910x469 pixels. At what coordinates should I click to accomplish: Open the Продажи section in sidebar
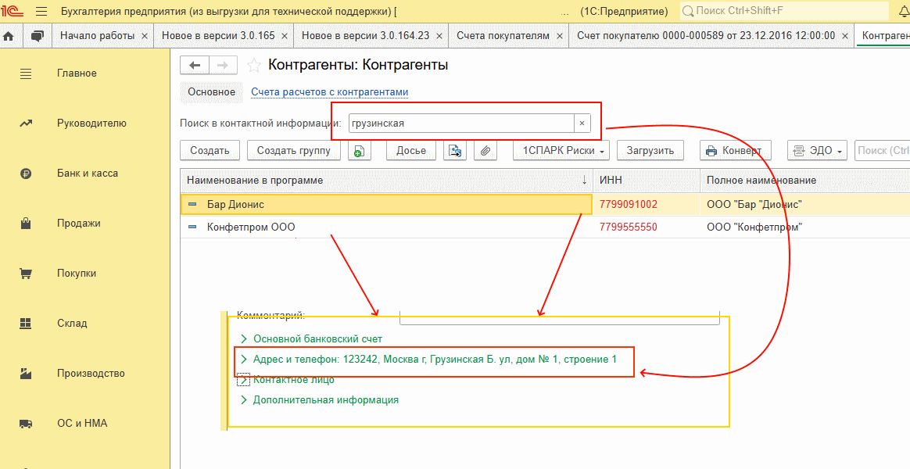tap(78, 224)
